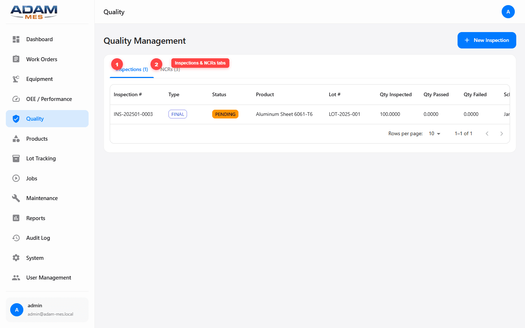Screen dimensions: 525x328
Task: Click the Maintenance wrench icon
Action: click(x=16, y=198)
